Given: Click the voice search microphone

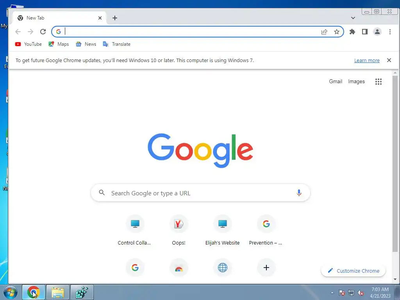Looking at the screenshot, I should (x=299, y=193).
